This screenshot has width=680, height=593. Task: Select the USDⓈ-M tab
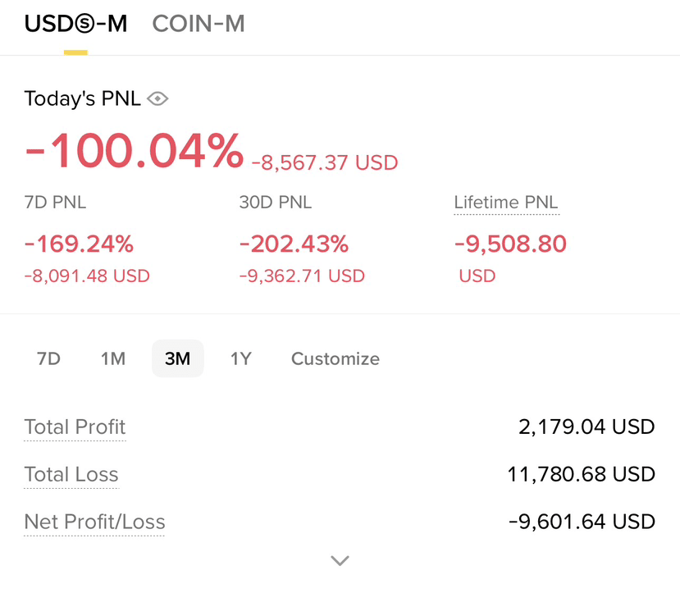75,24
